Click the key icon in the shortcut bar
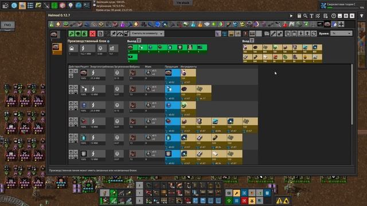This screenshot has height=206, width=367. click(236, 193)
